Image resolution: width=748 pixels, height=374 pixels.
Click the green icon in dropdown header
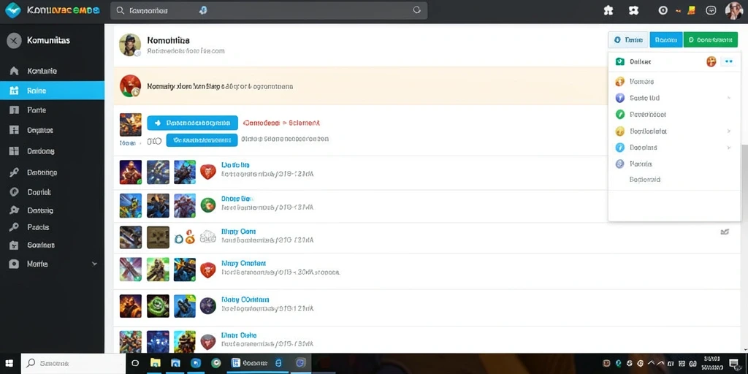[x=619, y=61]
